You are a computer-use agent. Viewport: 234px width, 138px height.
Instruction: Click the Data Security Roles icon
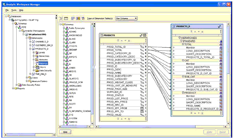[x=20, y=85]
